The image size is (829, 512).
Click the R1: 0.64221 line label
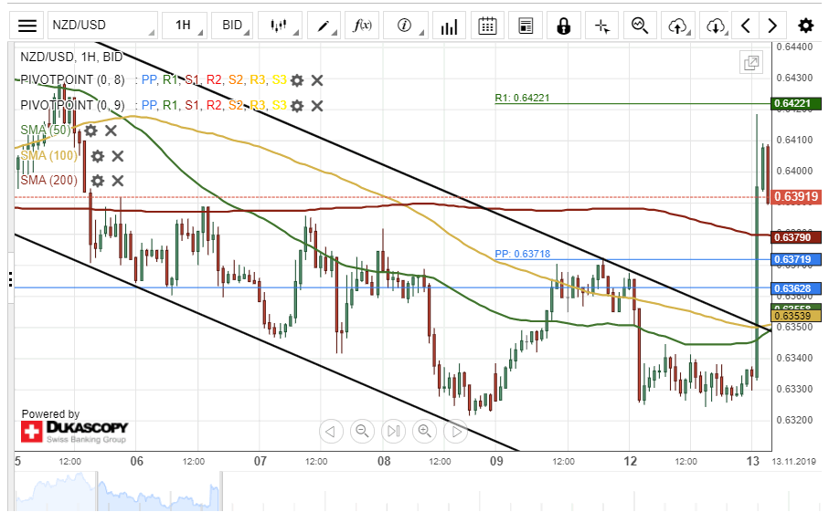[x=523, y=98]
